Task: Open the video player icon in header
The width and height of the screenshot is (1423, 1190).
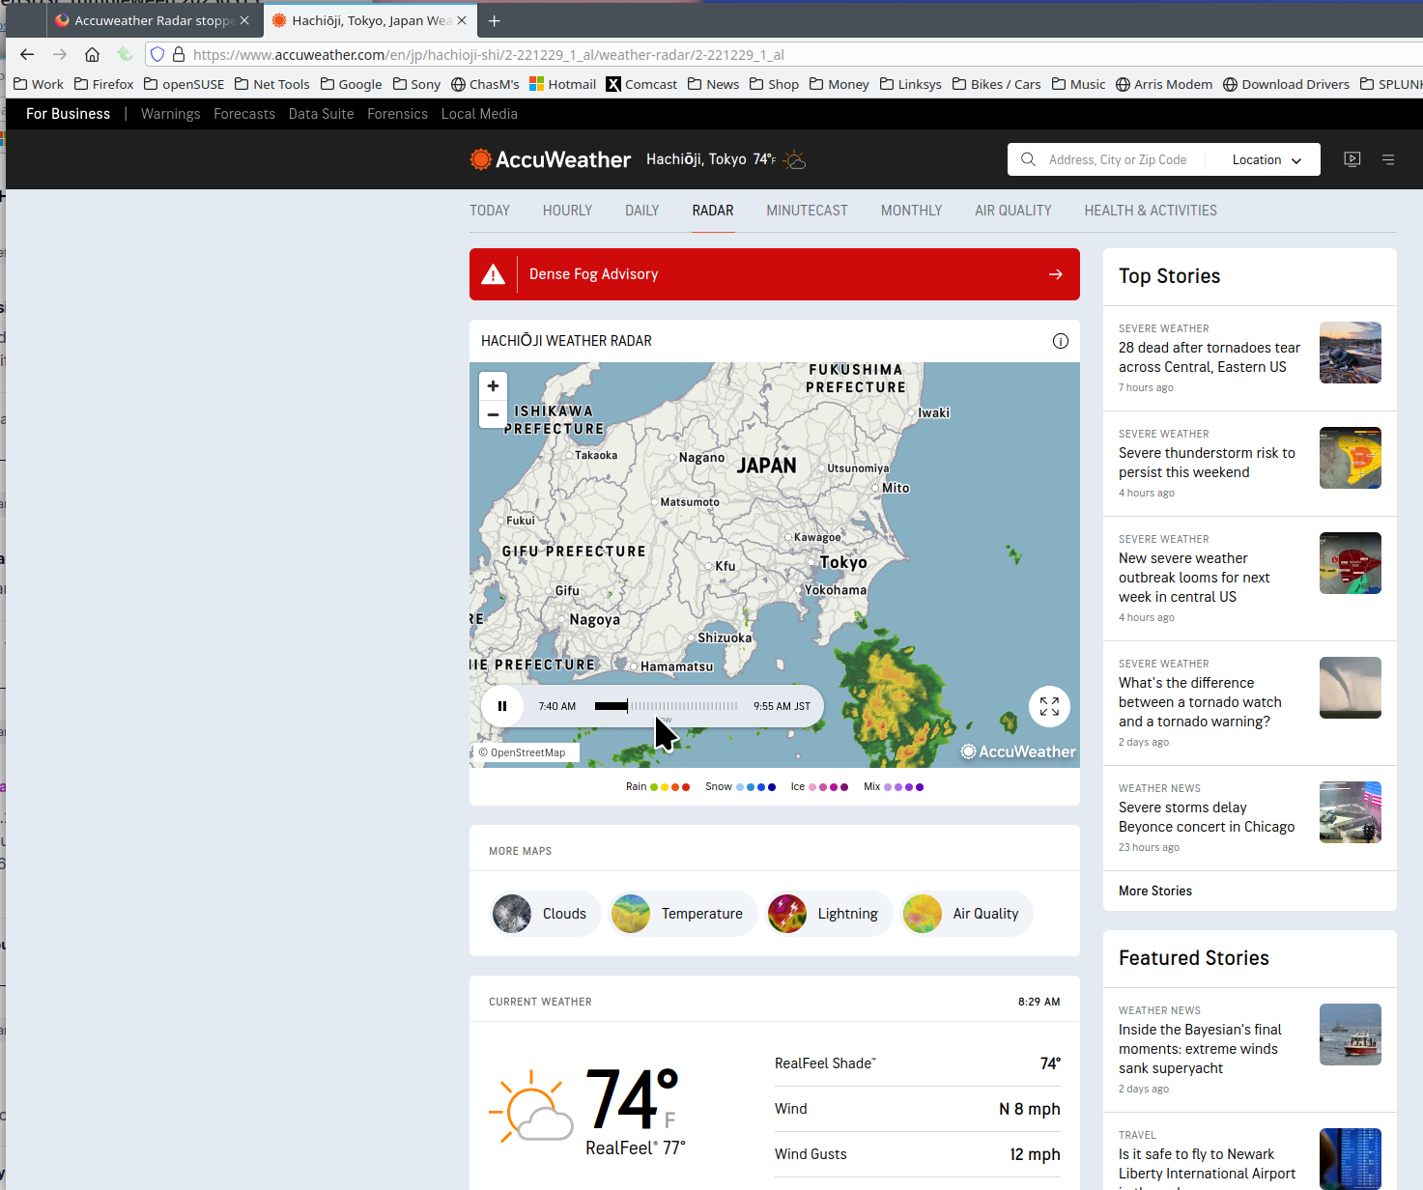Action: 1352,159
